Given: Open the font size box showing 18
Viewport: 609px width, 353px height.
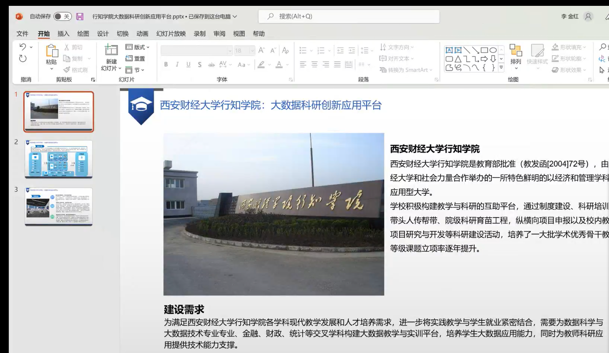Looking at the screenshot, I should 245,51.
